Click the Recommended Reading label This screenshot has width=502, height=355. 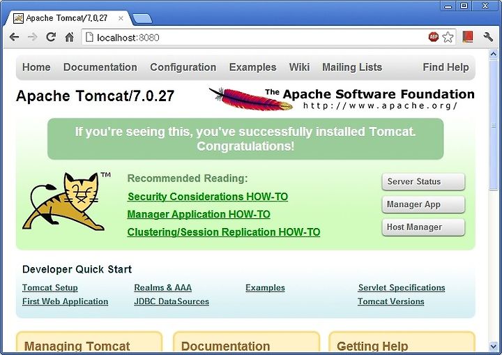(x=188, y=178)
